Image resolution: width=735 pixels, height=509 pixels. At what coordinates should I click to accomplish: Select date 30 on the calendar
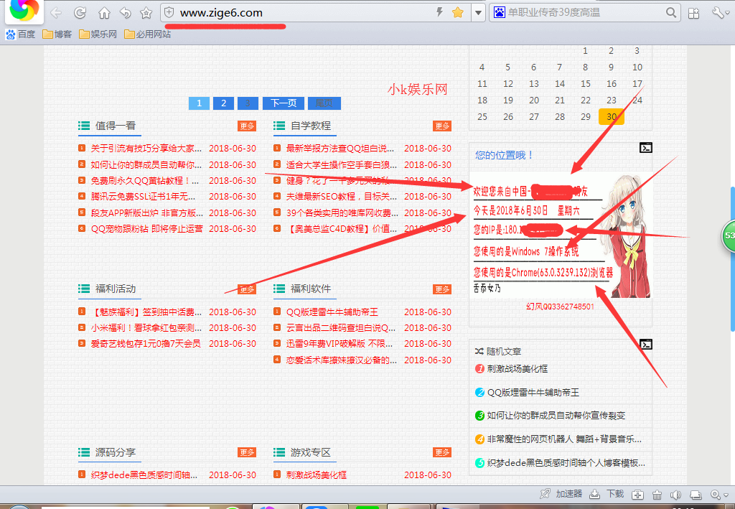point(612,116)
